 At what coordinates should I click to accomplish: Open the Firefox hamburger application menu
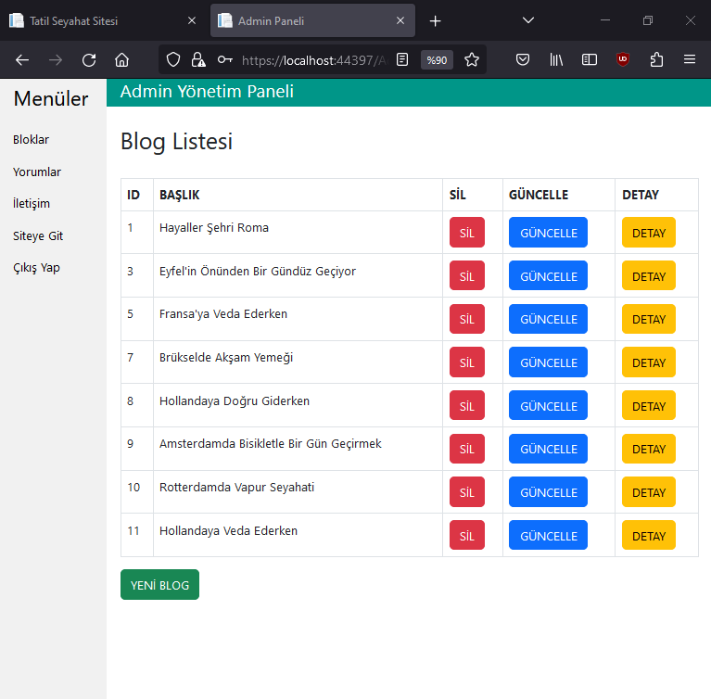click(690, 59)
